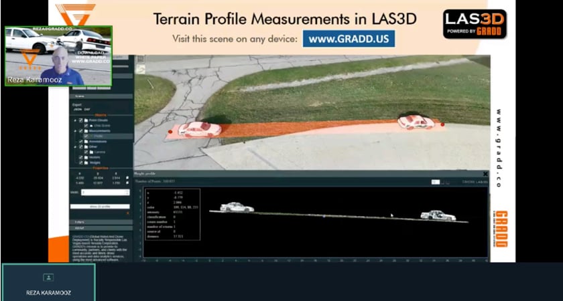Open the viewer hamburger menu icon
The width and height of the screenshot is (563, 301).
pos(140,60)
